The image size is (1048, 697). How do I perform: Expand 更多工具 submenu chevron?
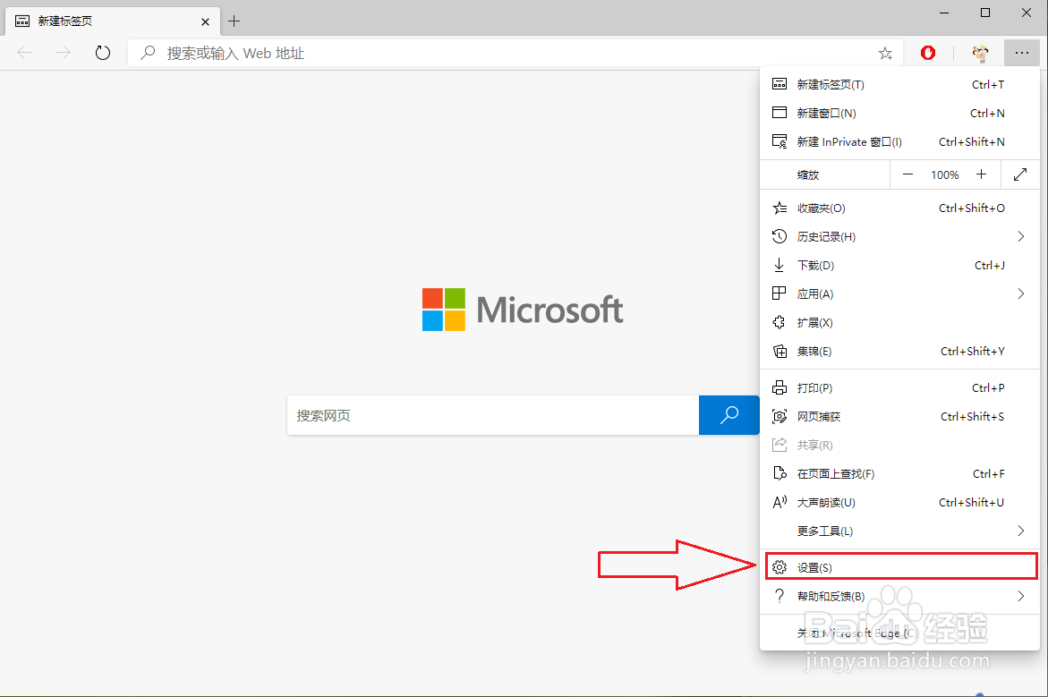(1020, 531)
